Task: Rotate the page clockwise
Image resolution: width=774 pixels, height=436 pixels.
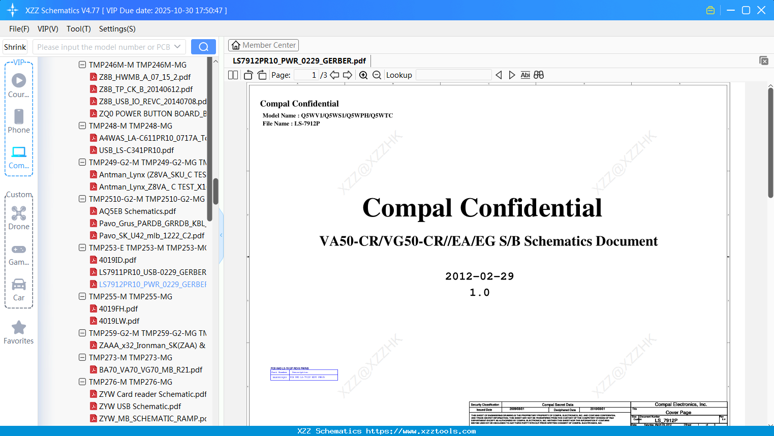Action: [x=262, y=75]
